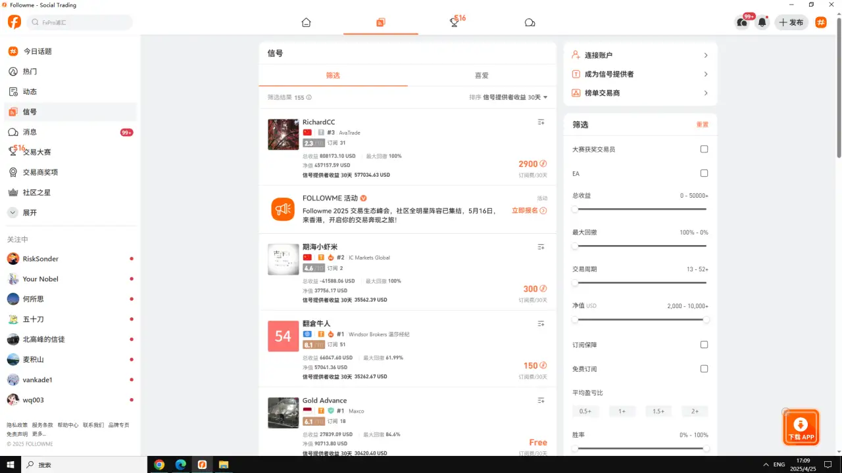Open 隐私政策 footer link
The width and height of the screenshot is (842, 473).
click(x=17, y=425)
